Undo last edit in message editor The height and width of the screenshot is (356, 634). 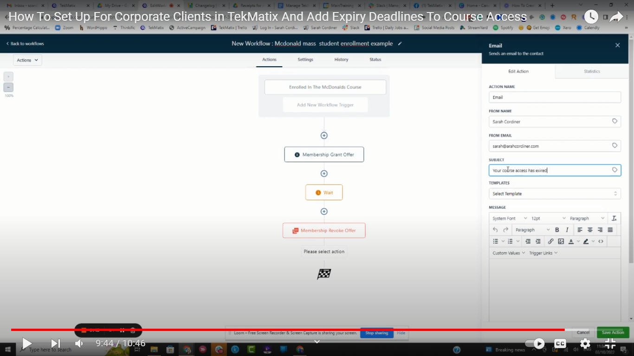tap(495, 230)
